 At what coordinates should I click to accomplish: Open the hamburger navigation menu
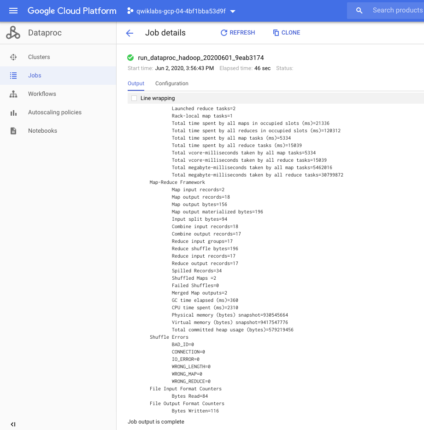(x=13, y=11)
